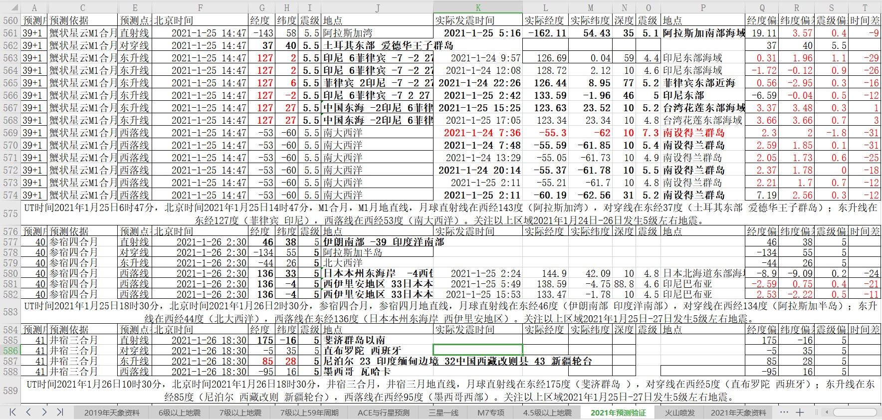Select the 7级以上59年周期 sheet tab

(x=309, y=413)
